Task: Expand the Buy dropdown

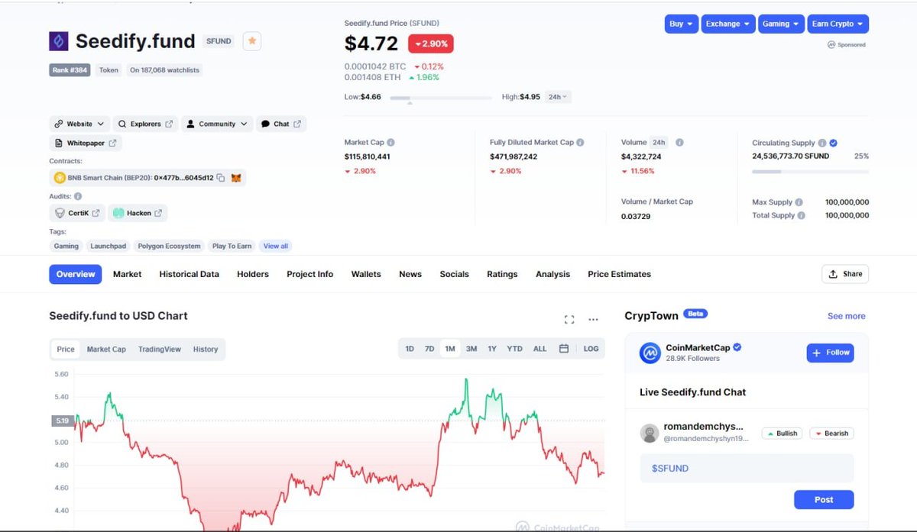Action: [682, 24]
